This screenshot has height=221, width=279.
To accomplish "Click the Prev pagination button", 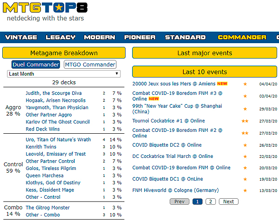I will 179,201.
